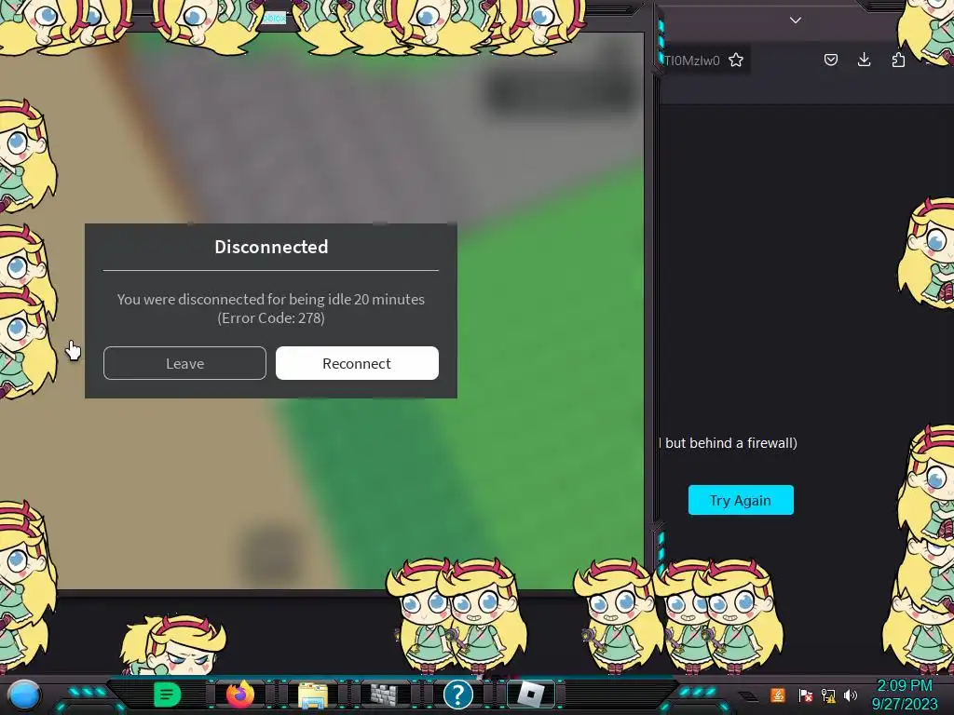Click the idle 20 minutes message text
The width and height of the screenshot is (954, 715).
point(271,299)
